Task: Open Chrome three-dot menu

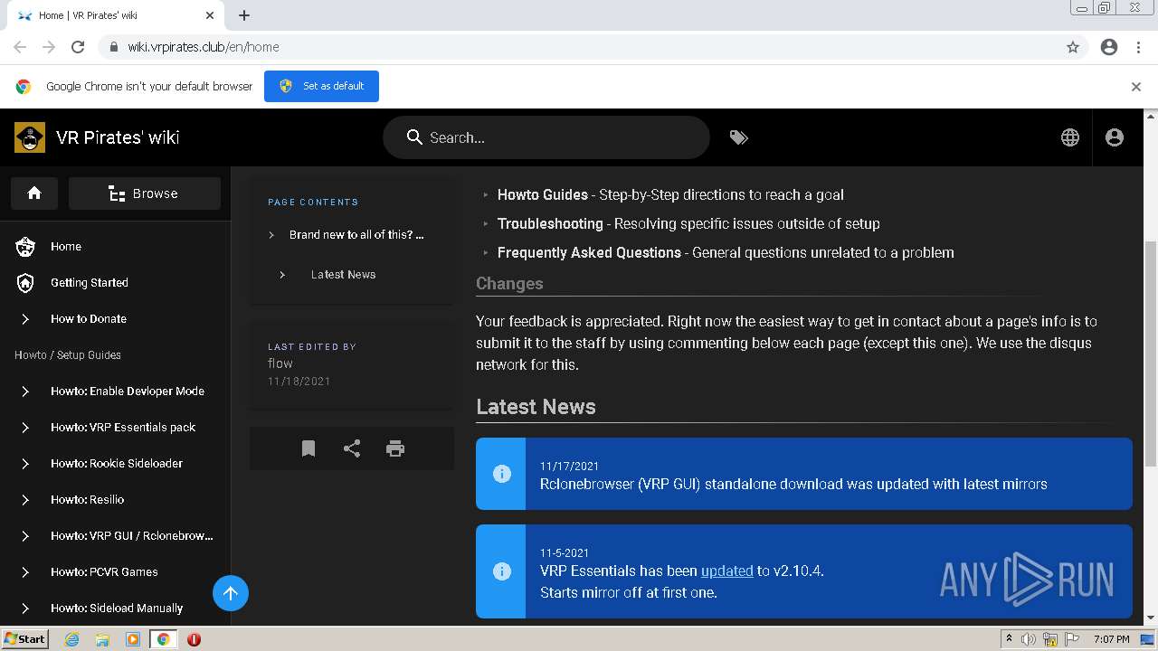Action: pyautogui.click(x=1138, y=47)
